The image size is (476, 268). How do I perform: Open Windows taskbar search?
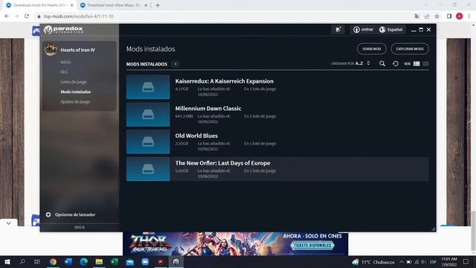tap(22, 261)
